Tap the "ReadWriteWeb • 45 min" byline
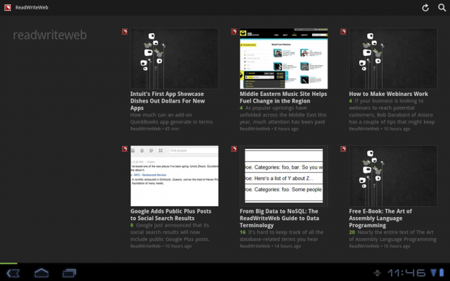This screenshot has height=281, width=450. point(155,129)
